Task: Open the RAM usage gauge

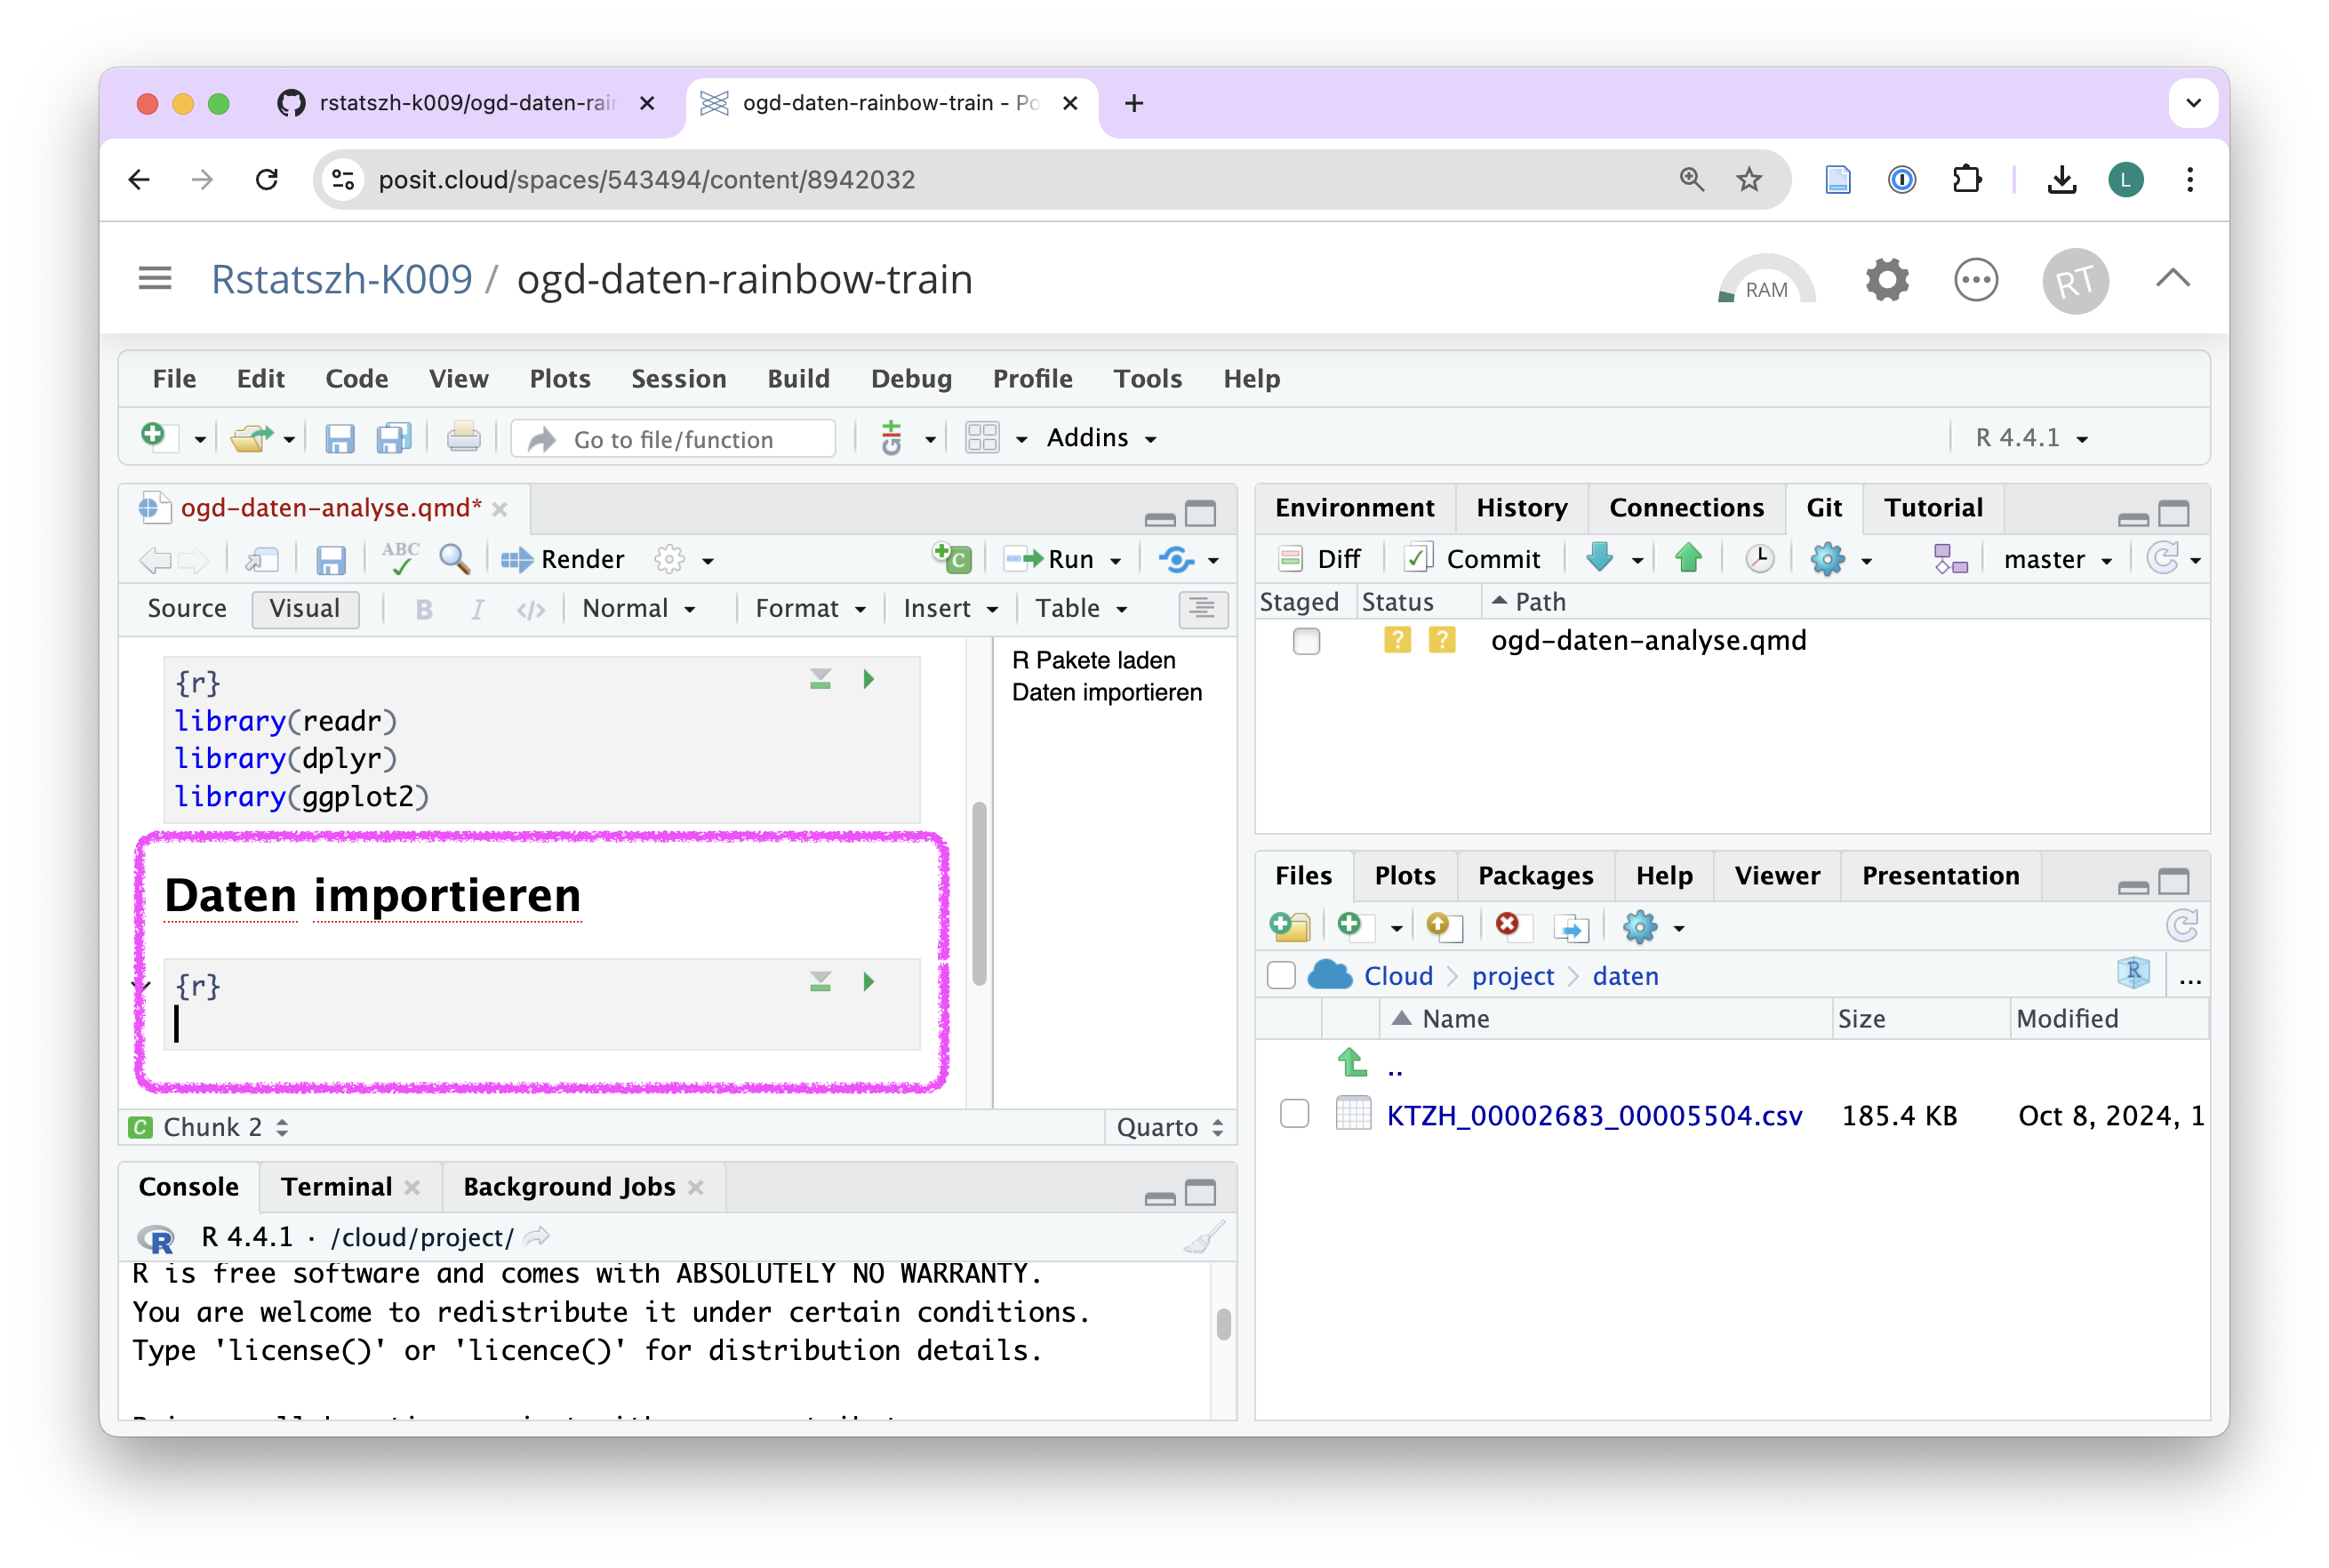Action: coord(1766,280)
